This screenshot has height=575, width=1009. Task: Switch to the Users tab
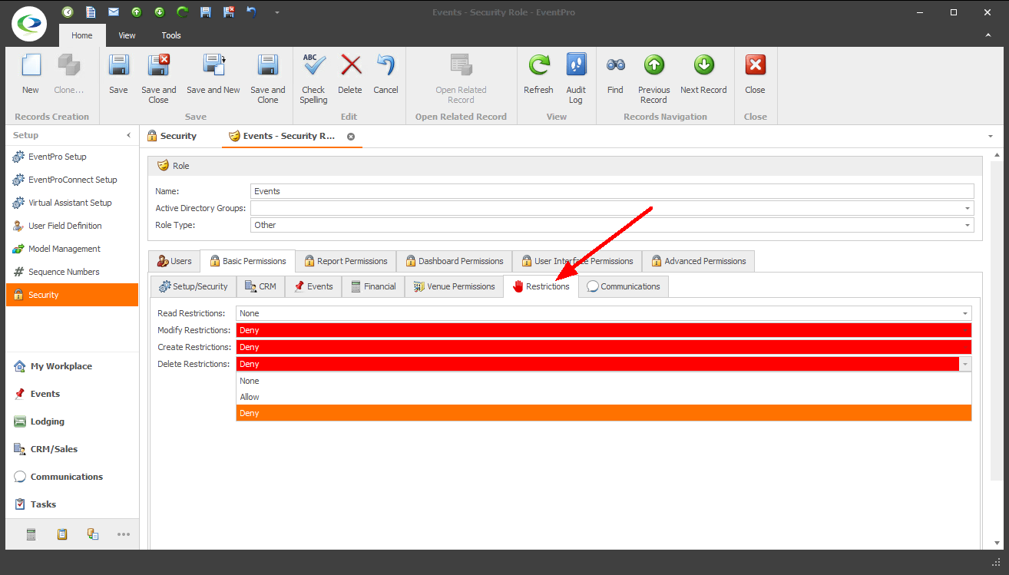(x=174, y=261)
